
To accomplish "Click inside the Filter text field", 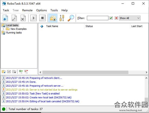I will tap(98, 18).
